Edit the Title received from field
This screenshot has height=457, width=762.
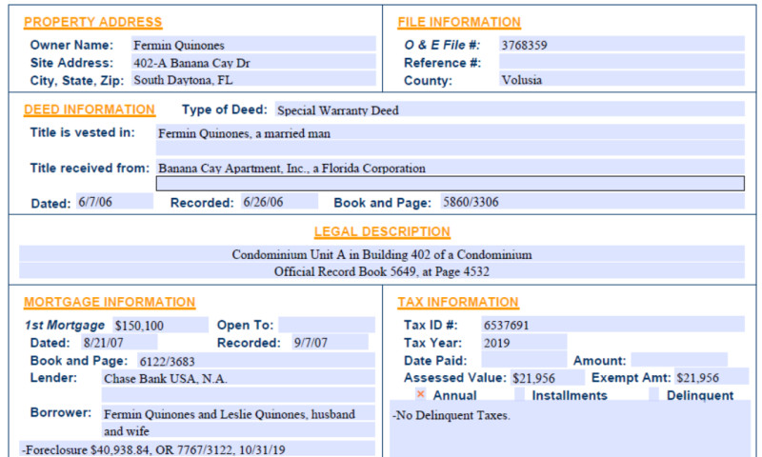tap(450, 169)
